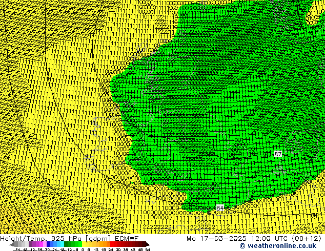This screenshot has height=251, width=325.
Task: Select the cyan swatch in the legend
Action: (62, 244)
